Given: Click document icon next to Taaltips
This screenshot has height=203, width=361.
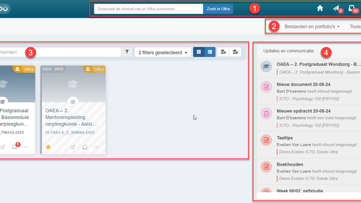Looking at the screenshot, I should [x=266, y=140].
